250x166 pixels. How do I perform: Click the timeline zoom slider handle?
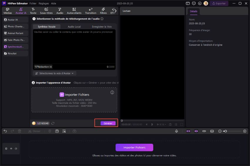point(226,131)
